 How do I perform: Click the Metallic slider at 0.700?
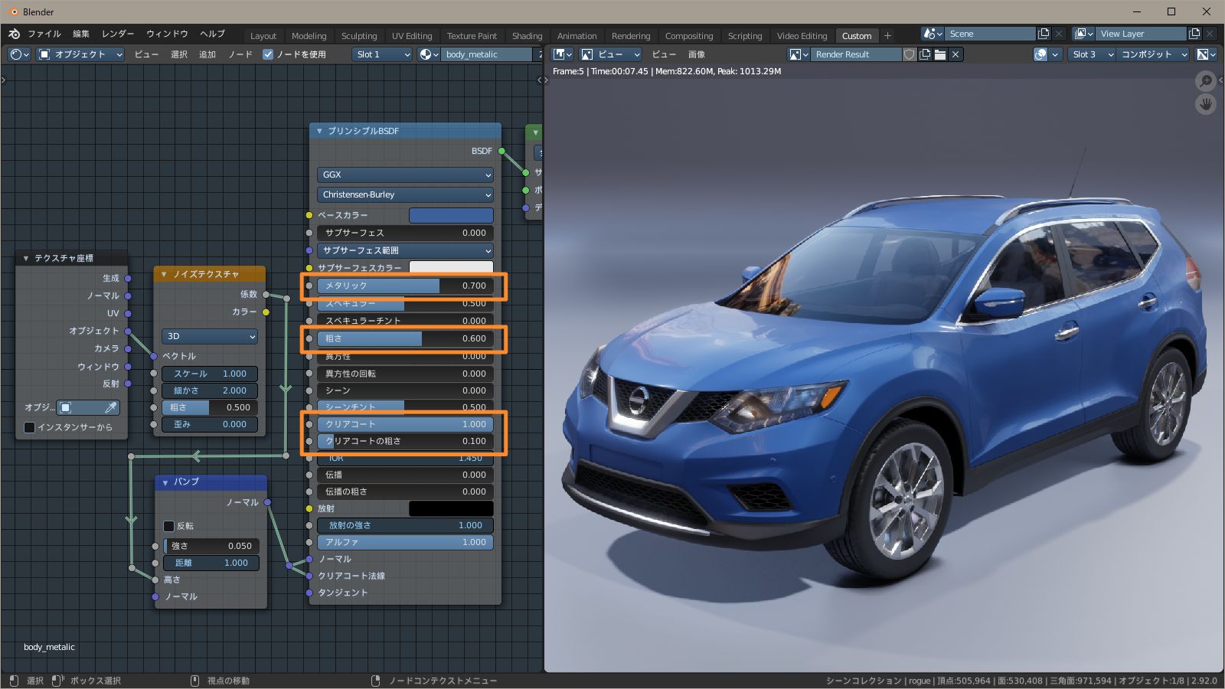coord(405,286)
